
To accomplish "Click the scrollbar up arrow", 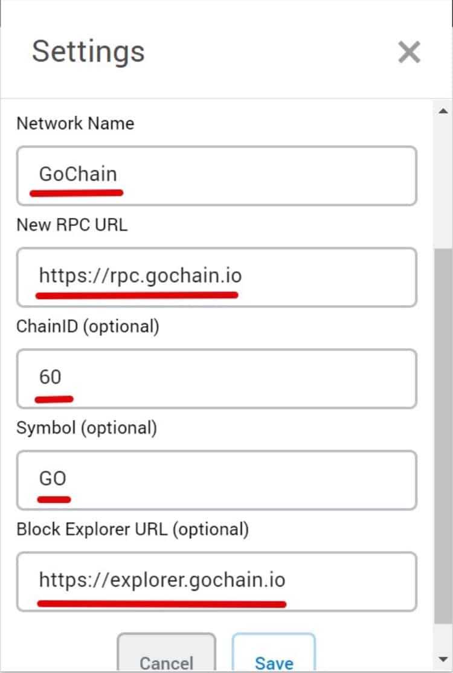I will pyautogui.click(x=442, y=110).
